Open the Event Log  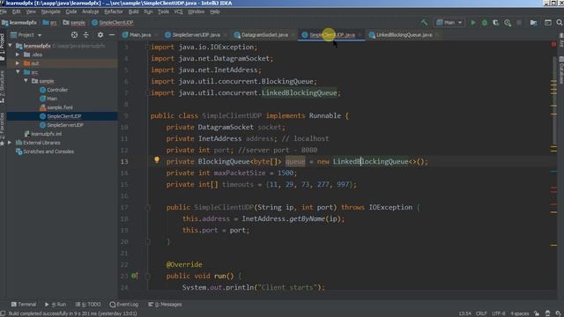124,305
